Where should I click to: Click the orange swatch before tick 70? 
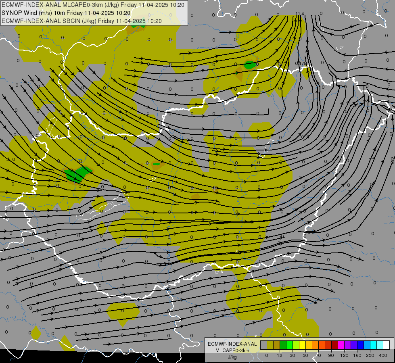point(315,345)
